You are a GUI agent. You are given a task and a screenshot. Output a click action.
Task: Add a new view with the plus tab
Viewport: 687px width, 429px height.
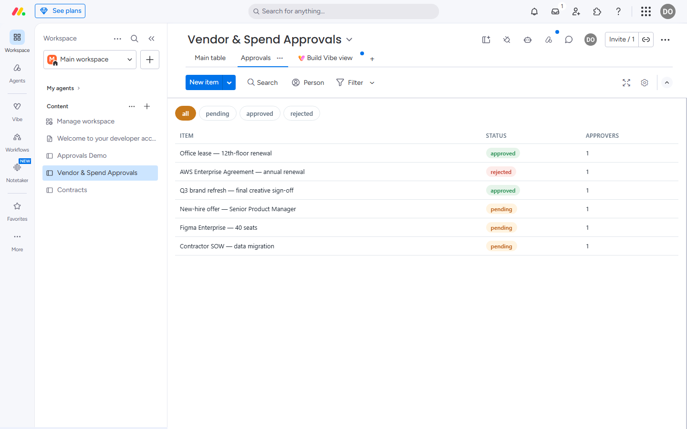click(x=372, y=59)
